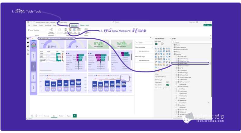Select the Format visual icon in Visualizations
Viewport: 241px width, 133px height.
[x=162, y=44]
